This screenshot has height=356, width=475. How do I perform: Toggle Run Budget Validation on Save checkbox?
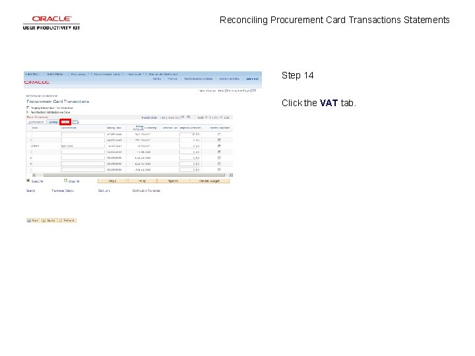click(28, 111)
